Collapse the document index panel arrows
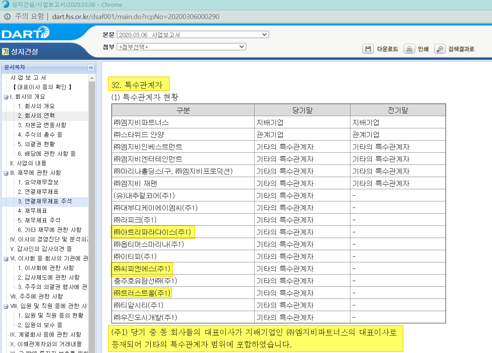The width and height of the screenshot is (492, 353). pyautogui.click(x=91, y=67)
